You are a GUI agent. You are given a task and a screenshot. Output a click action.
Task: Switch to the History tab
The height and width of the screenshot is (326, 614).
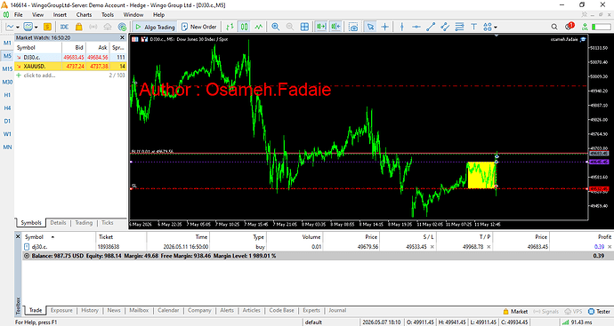point(90,310)
